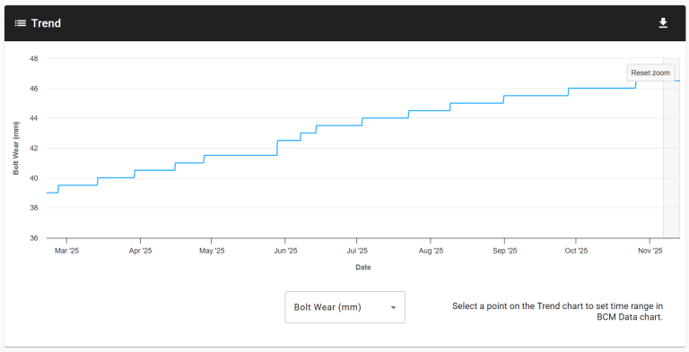Viewport: 689px width, 352px height.
Task: Click the Trend panel title
Action: pos(46,23)
